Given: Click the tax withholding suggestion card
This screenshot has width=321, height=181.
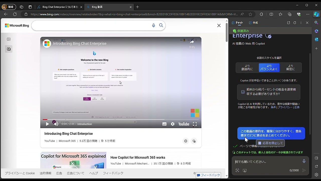Looking at the screenshot, I should [269, 92].
